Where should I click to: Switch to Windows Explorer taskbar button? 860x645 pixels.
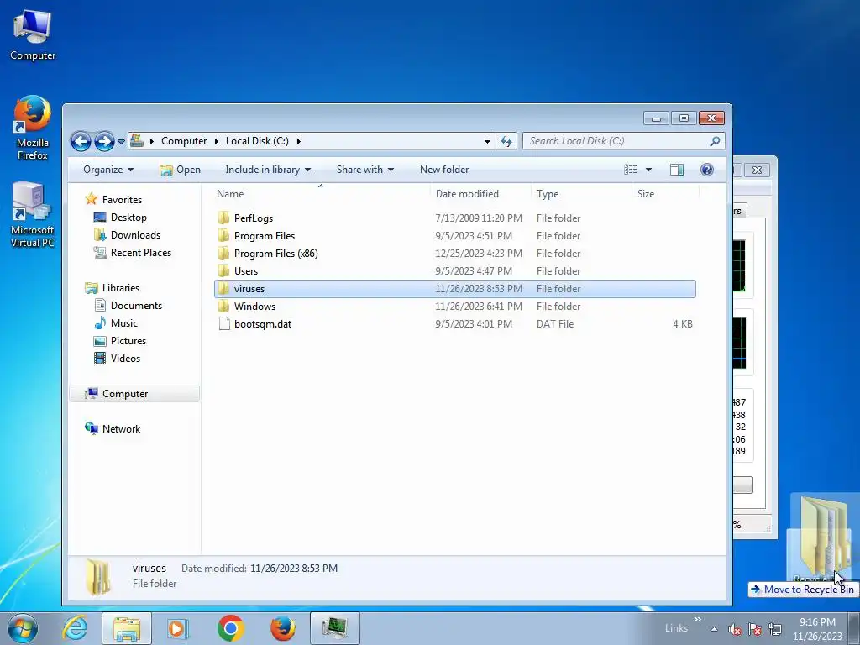(x=127, y=628)
